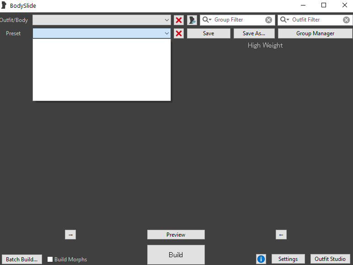The image size is (353, 265).
Task: Minimize the BodySlide window
Action: (303, 5)
